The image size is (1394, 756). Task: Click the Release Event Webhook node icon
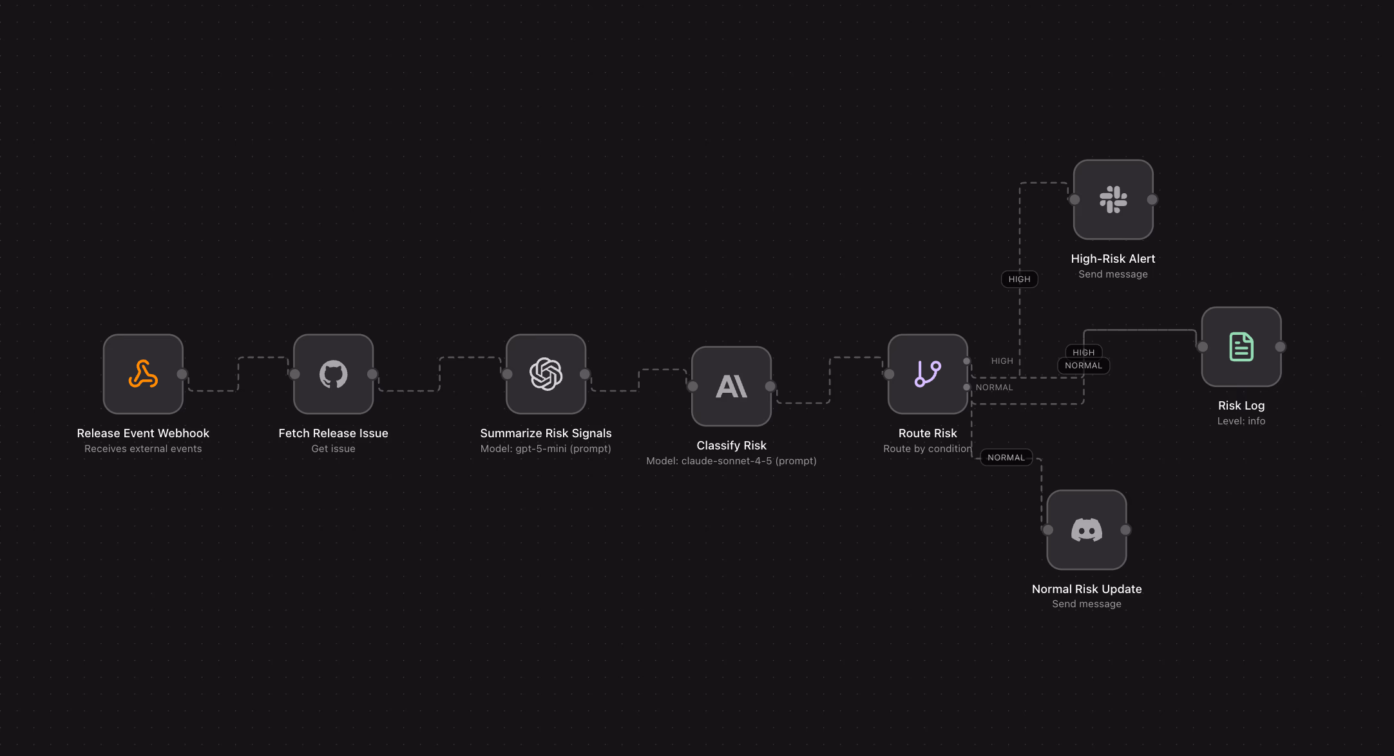coord(143,374)
